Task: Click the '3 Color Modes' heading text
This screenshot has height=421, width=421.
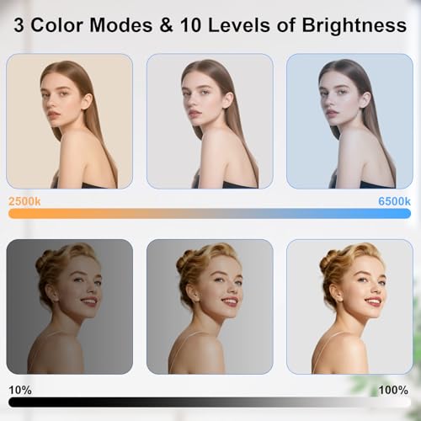Action: click(83, 25)
